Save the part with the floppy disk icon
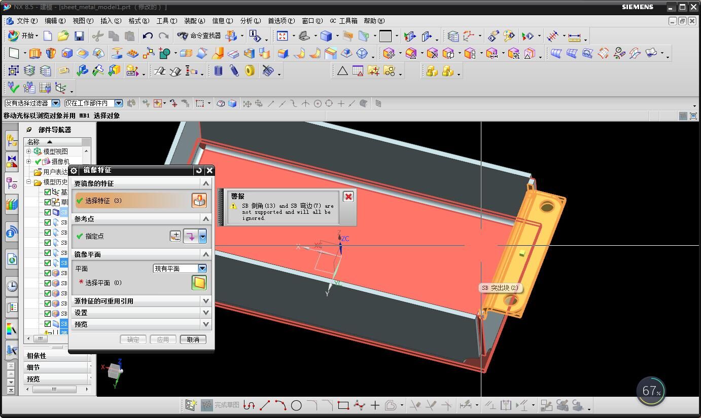 click(79, 35)
